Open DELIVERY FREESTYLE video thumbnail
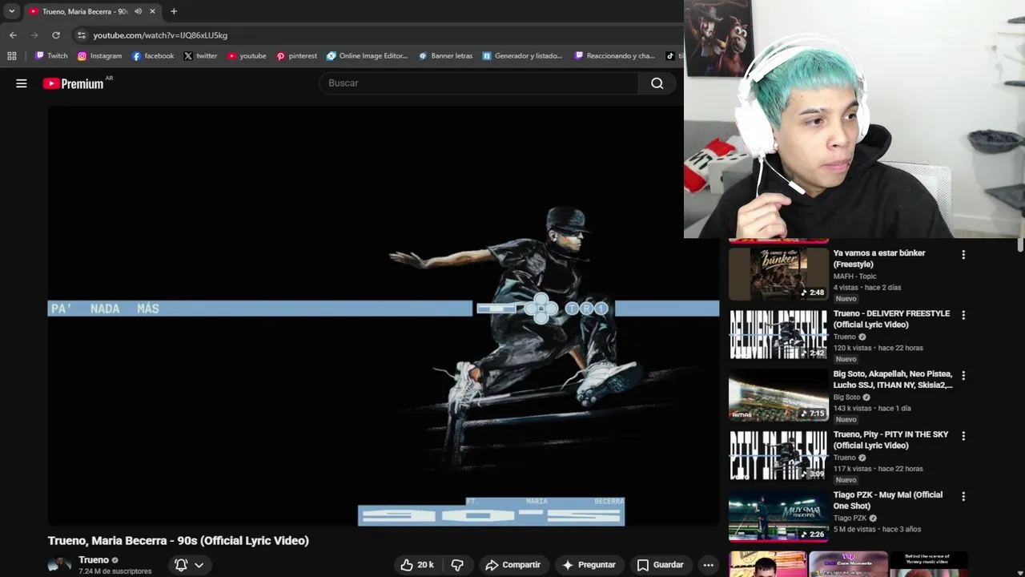This screenshot has width=1025, height=577. (778, 334)
